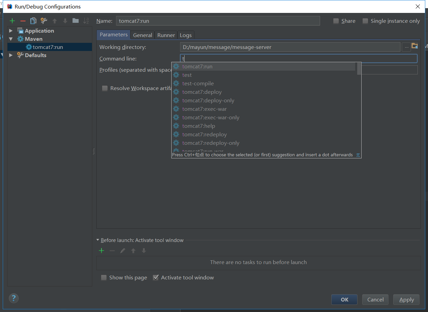Uncheck Activate tool window
428x312 pixels.
coord(156,277)
